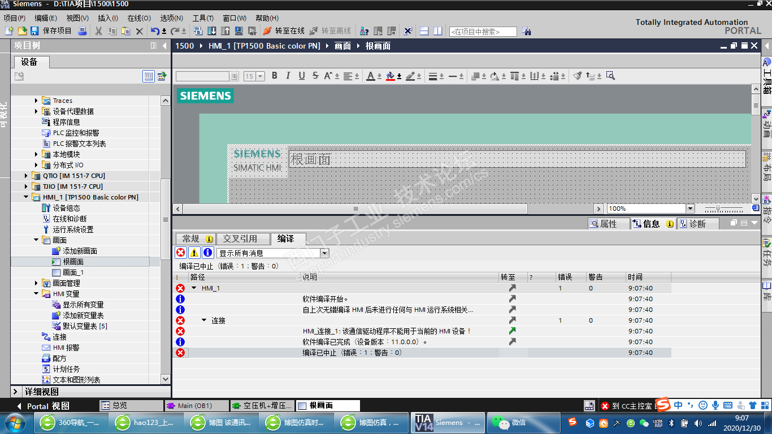Click the Open project icon
772x434 pixels.
22,31
